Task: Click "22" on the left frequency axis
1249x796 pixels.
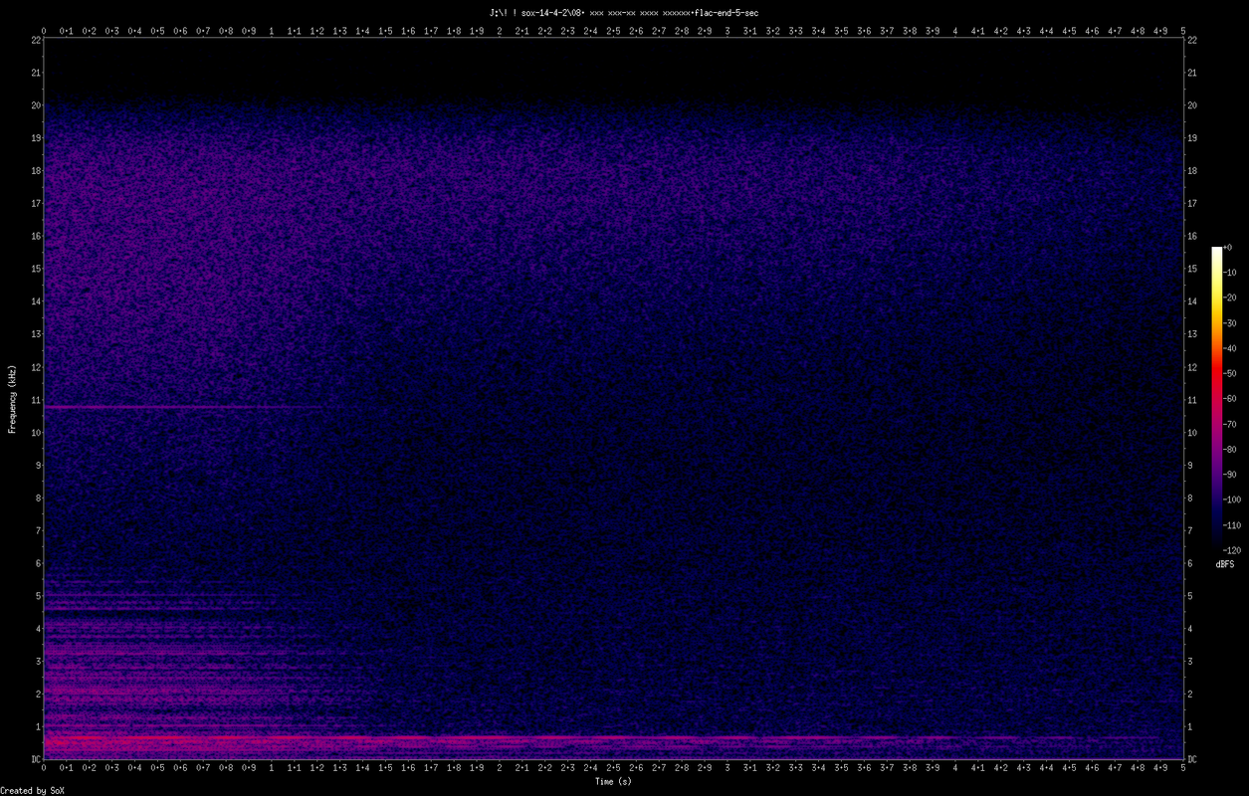Action: coord(35,40)
